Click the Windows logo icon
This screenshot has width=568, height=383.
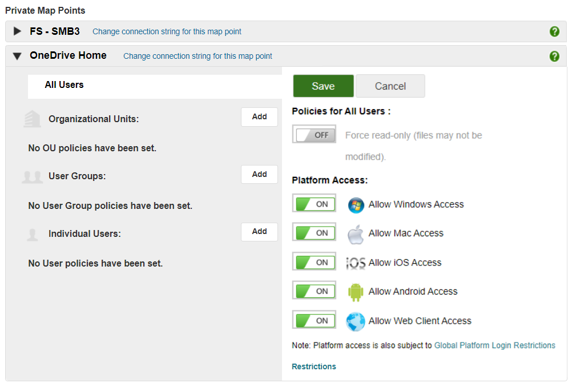point(356,205)
